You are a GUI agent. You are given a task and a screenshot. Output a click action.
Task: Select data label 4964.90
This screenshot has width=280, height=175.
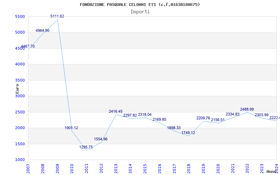pos(42,30)
